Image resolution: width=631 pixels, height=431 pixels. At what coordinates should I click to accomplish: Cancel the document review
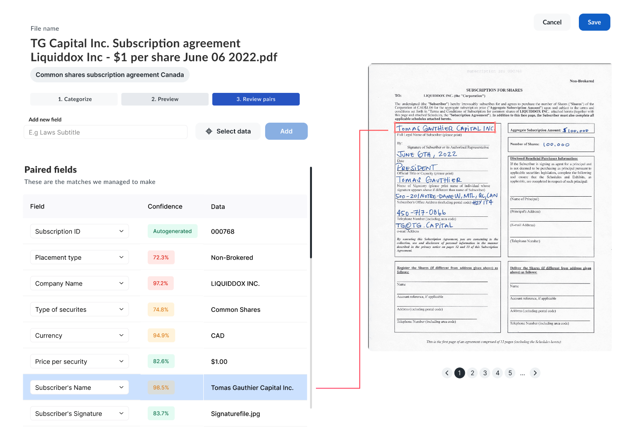point(552,22)
